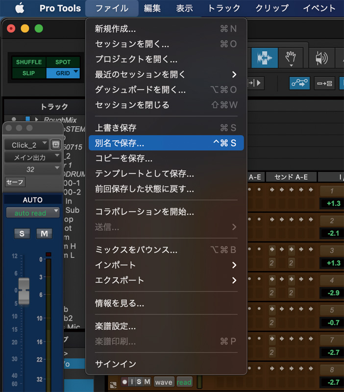Toggle the automation follows edit button

pos(299,83)
